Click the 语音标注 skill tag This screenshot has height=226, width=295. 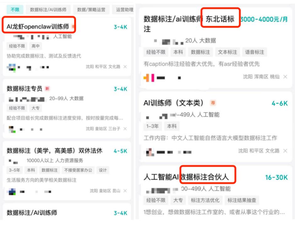coord(254,52)
